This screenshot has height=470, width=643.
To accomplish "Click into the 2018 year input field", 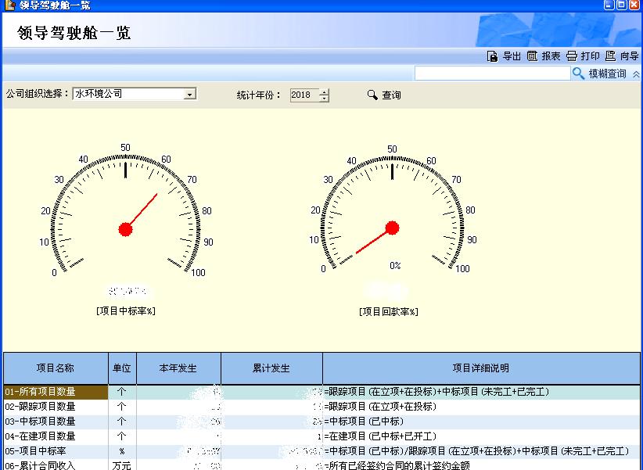I will (304, 95).
